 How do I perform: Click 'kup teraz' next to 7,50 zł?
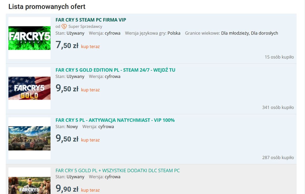[90, 47]
